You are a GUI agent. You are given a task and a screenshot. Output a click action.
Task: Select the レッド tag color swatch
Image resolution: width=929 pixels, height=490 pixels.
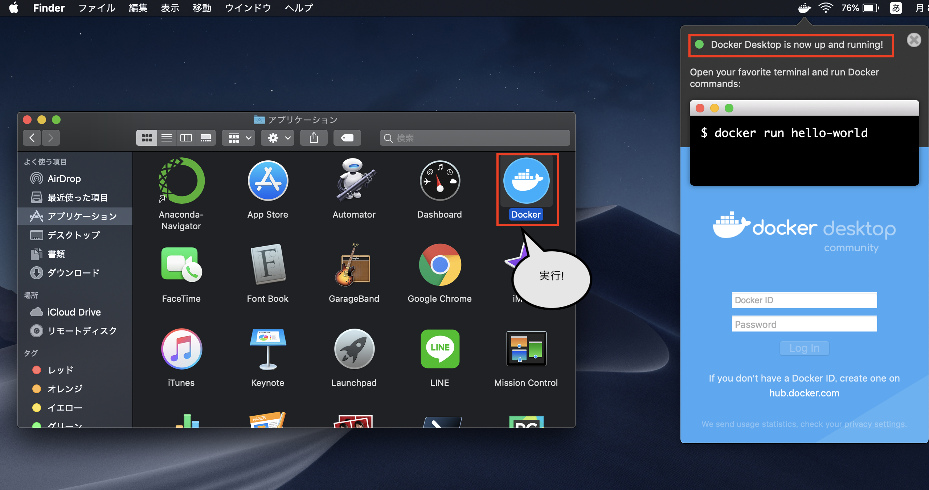[37, 370]
